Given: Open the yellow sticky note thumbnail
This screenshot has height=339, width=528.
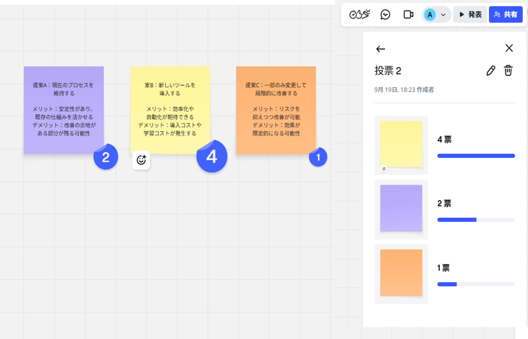Looking at the screenshot, I should [x=401, y=144].
